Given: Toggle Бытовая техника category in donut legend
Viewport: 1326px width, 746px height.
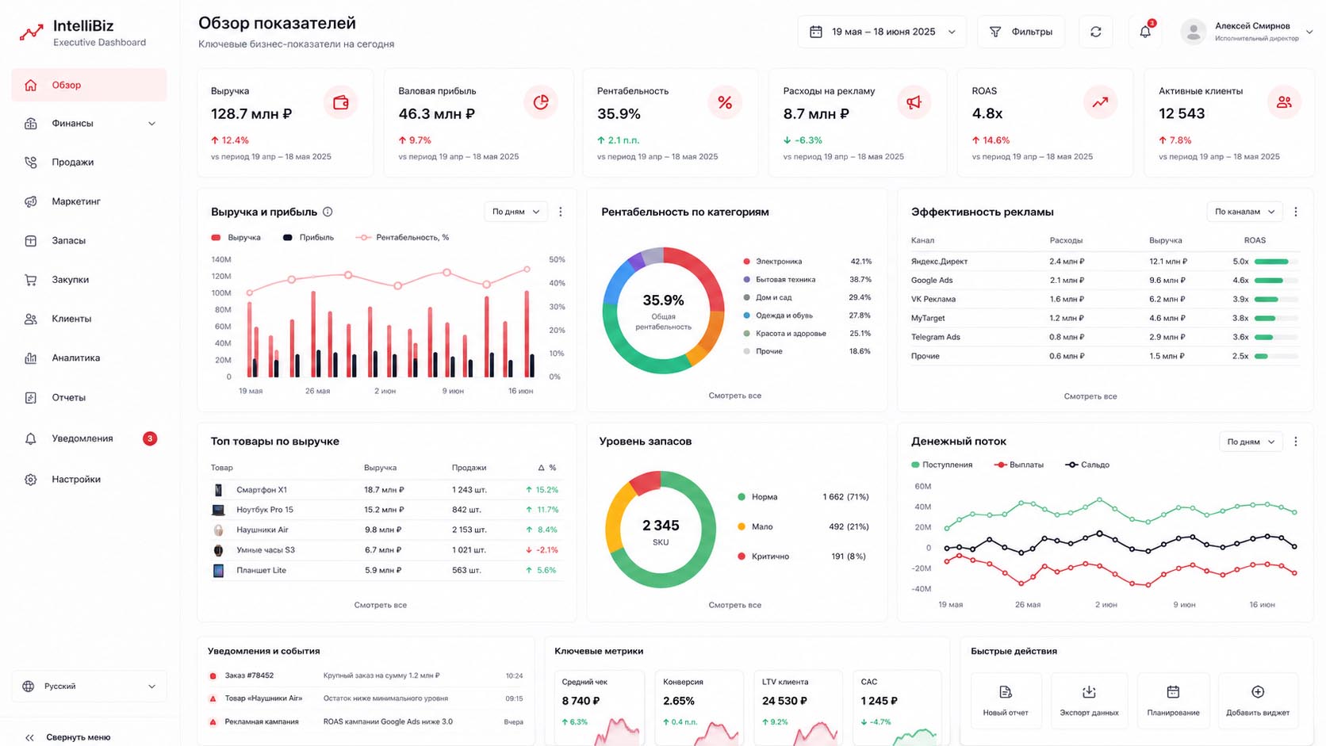Looking at the screenshot, I should point(780,280).
